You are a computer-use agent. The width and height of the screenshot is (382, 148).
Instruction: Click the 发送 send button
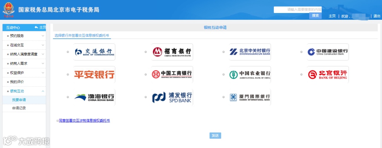click(215, 136)
